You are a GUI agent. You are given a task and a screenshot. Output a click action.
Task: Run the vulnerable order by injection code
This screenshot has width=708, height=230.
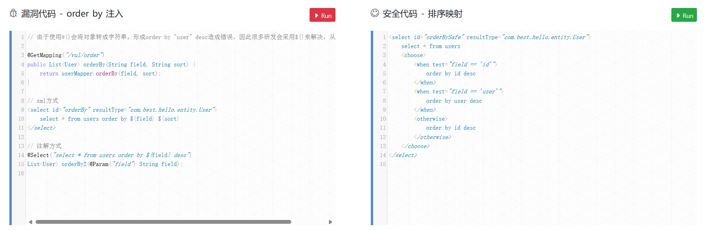322,15
